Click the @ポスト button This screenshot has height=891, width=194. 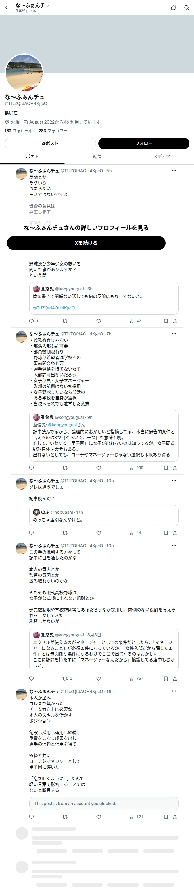pos(50,143)
